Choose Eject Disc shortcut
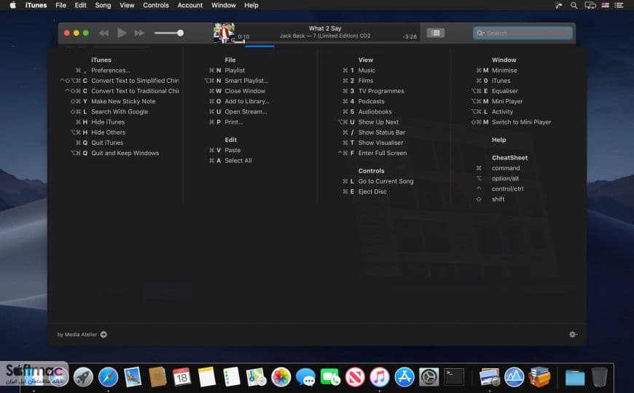This screenshot has width=634, height=393. click(372, 192)
